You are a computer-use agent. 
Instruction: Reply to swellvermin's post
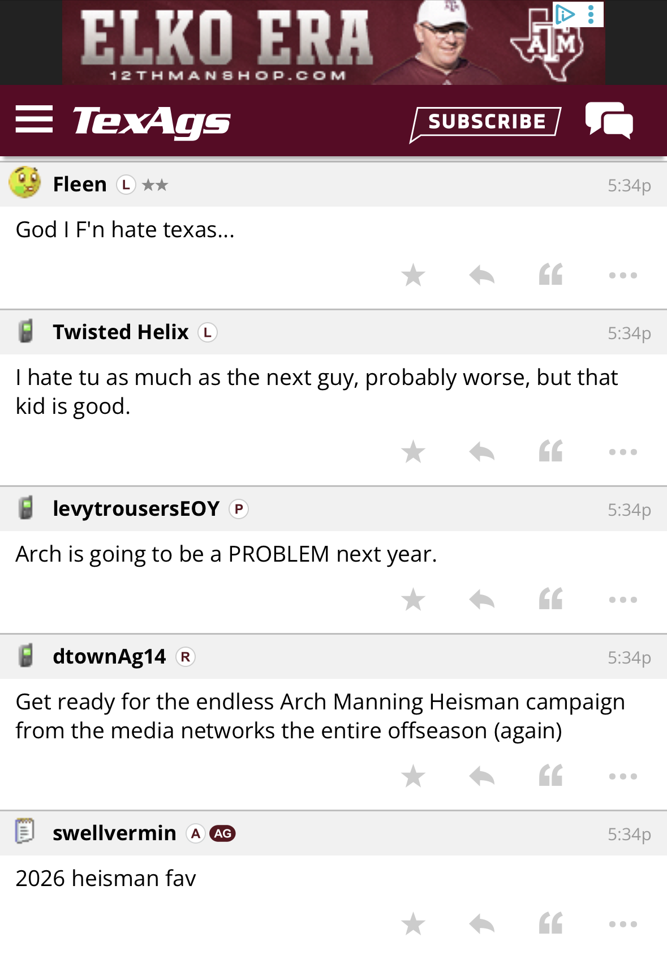click(x=482, y=924)
